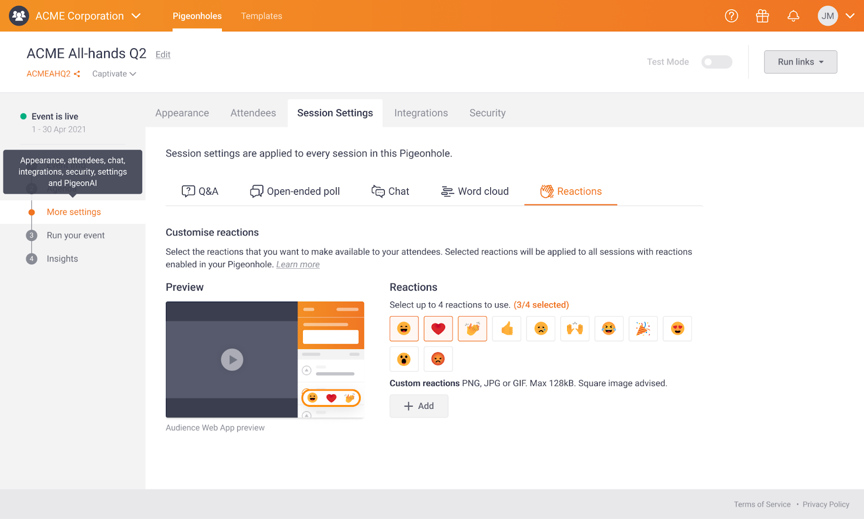
Task: Open the Word cloud settings tab
Action: click(475, 192)
